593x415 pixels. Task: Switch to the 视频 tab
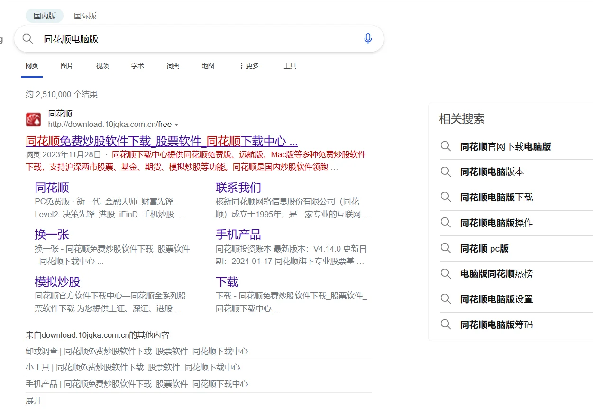pyautogui.click(x=102, y=66)
